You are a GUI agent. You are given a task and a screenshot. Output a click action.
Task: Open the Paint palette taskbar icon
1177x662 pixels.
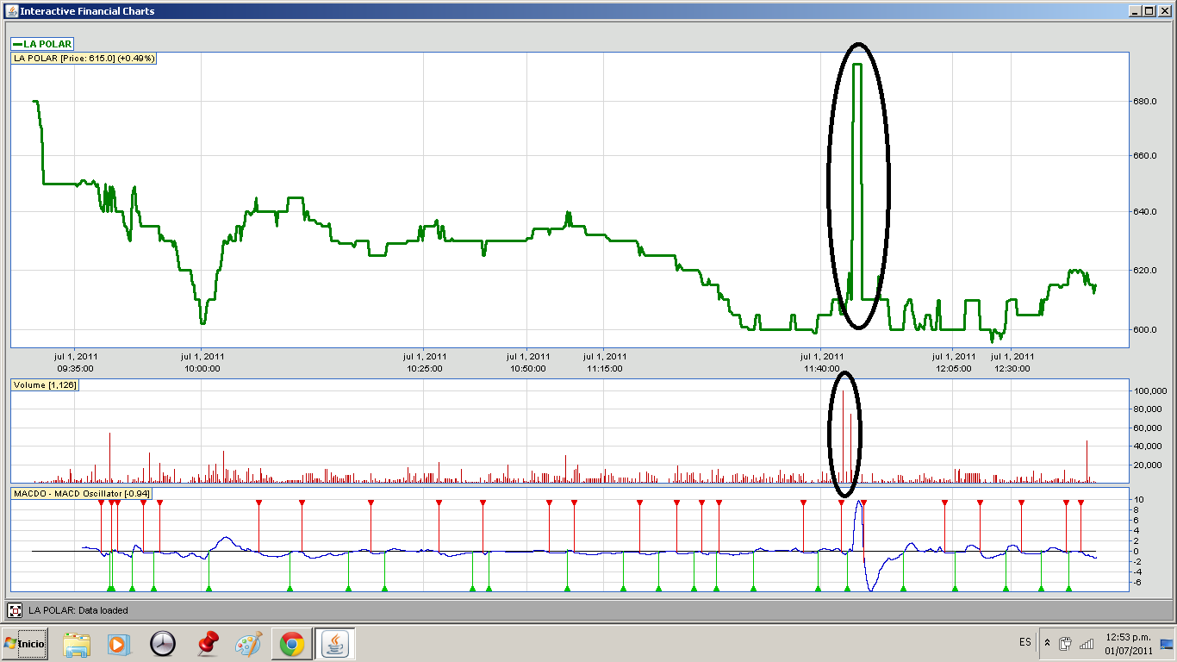click(249, 644)
